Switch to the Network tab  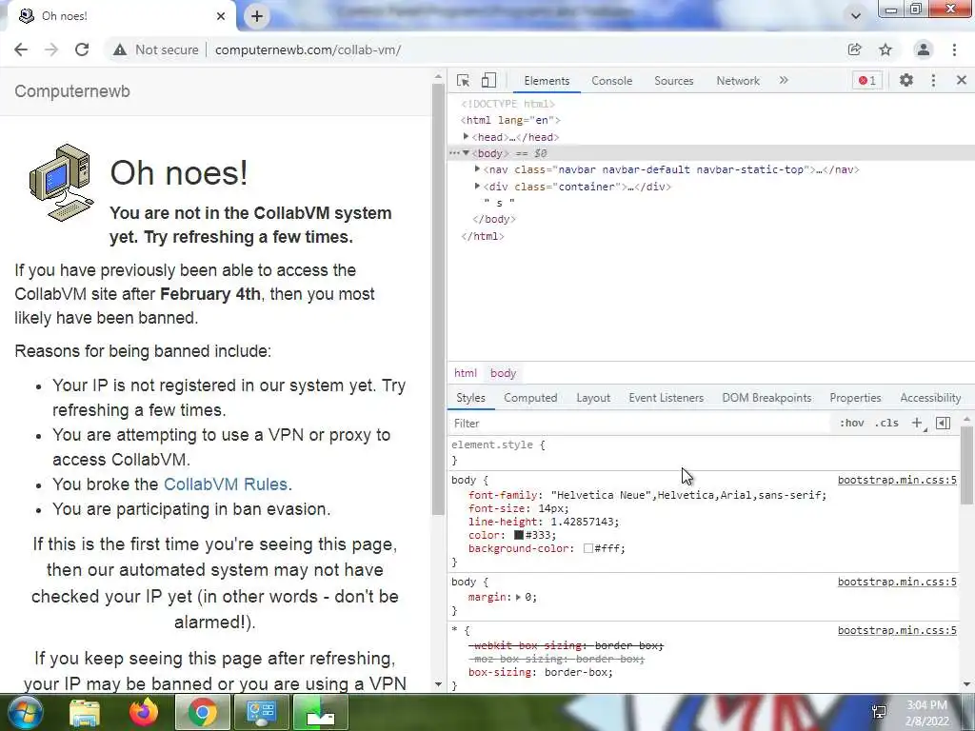738,80
